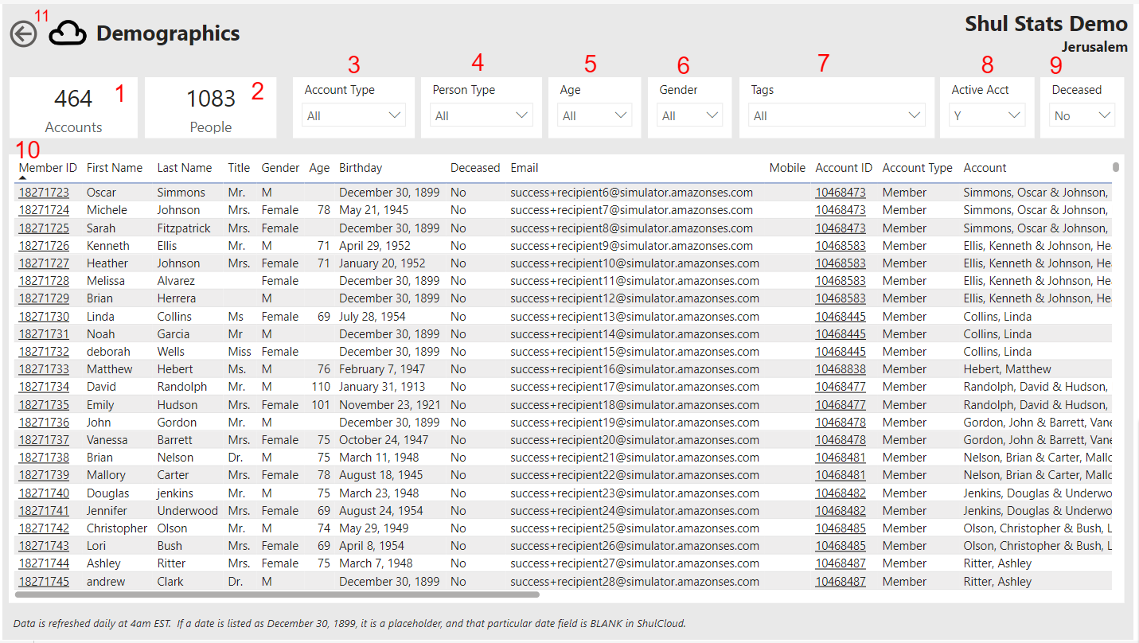Click the vertical scrollbar thumb of table

1116,167
